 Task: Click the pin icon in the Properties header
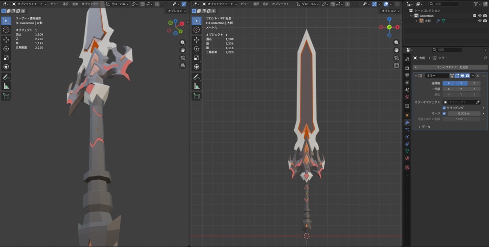click(x=485, y=58)
